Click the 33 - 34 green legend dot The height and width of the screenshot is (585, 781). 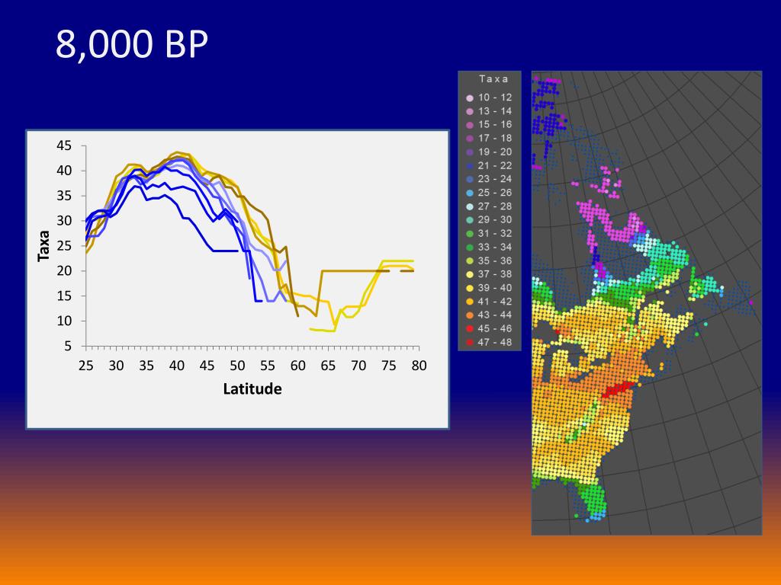[x=469, y=248]
